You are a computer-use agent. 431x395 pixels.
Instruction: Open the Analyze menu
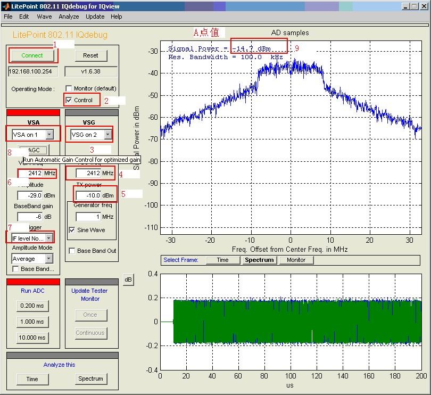pyautogui.click(x=69, y=17)
